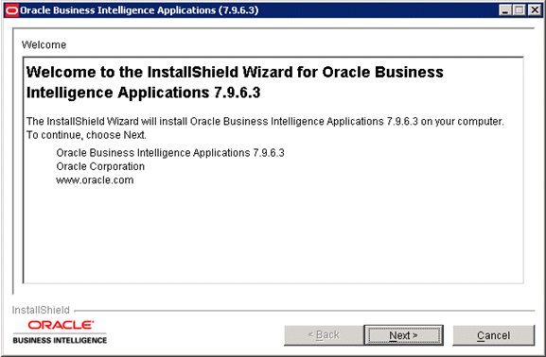This screenshot has height=357, width=546.
Task: Close the installer with the X button
Action: point(534,10)
